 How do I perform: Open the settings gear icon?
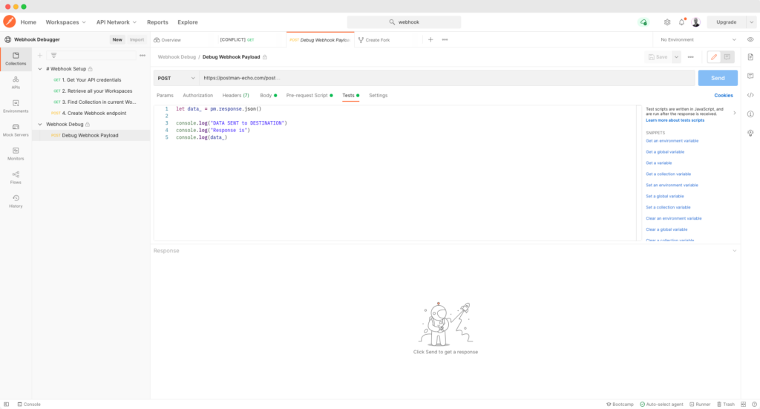(667, 22)
